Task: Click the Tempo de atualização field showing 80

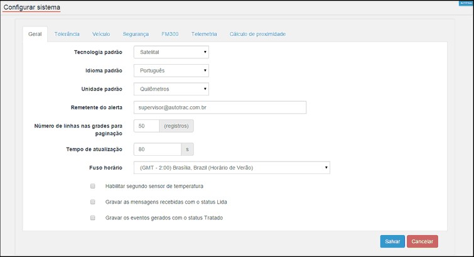Action: (x=158, y=149)
